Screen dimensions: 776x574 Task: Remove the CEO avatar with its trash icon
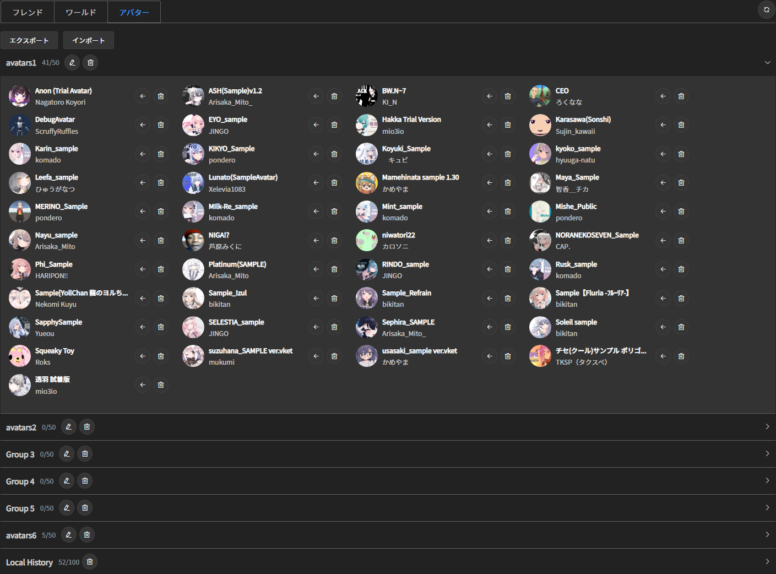681,96
